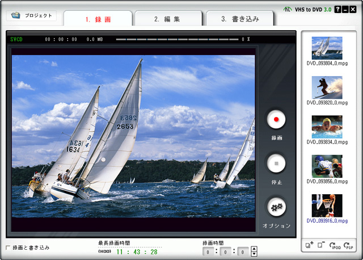Click the remove clip icon with minus

click(x=321, y=245)
